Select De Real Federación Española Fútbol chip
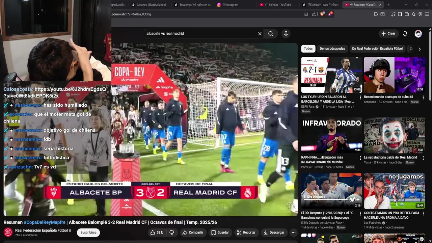Viewport: 432px width, 243px height. (377, 49)
